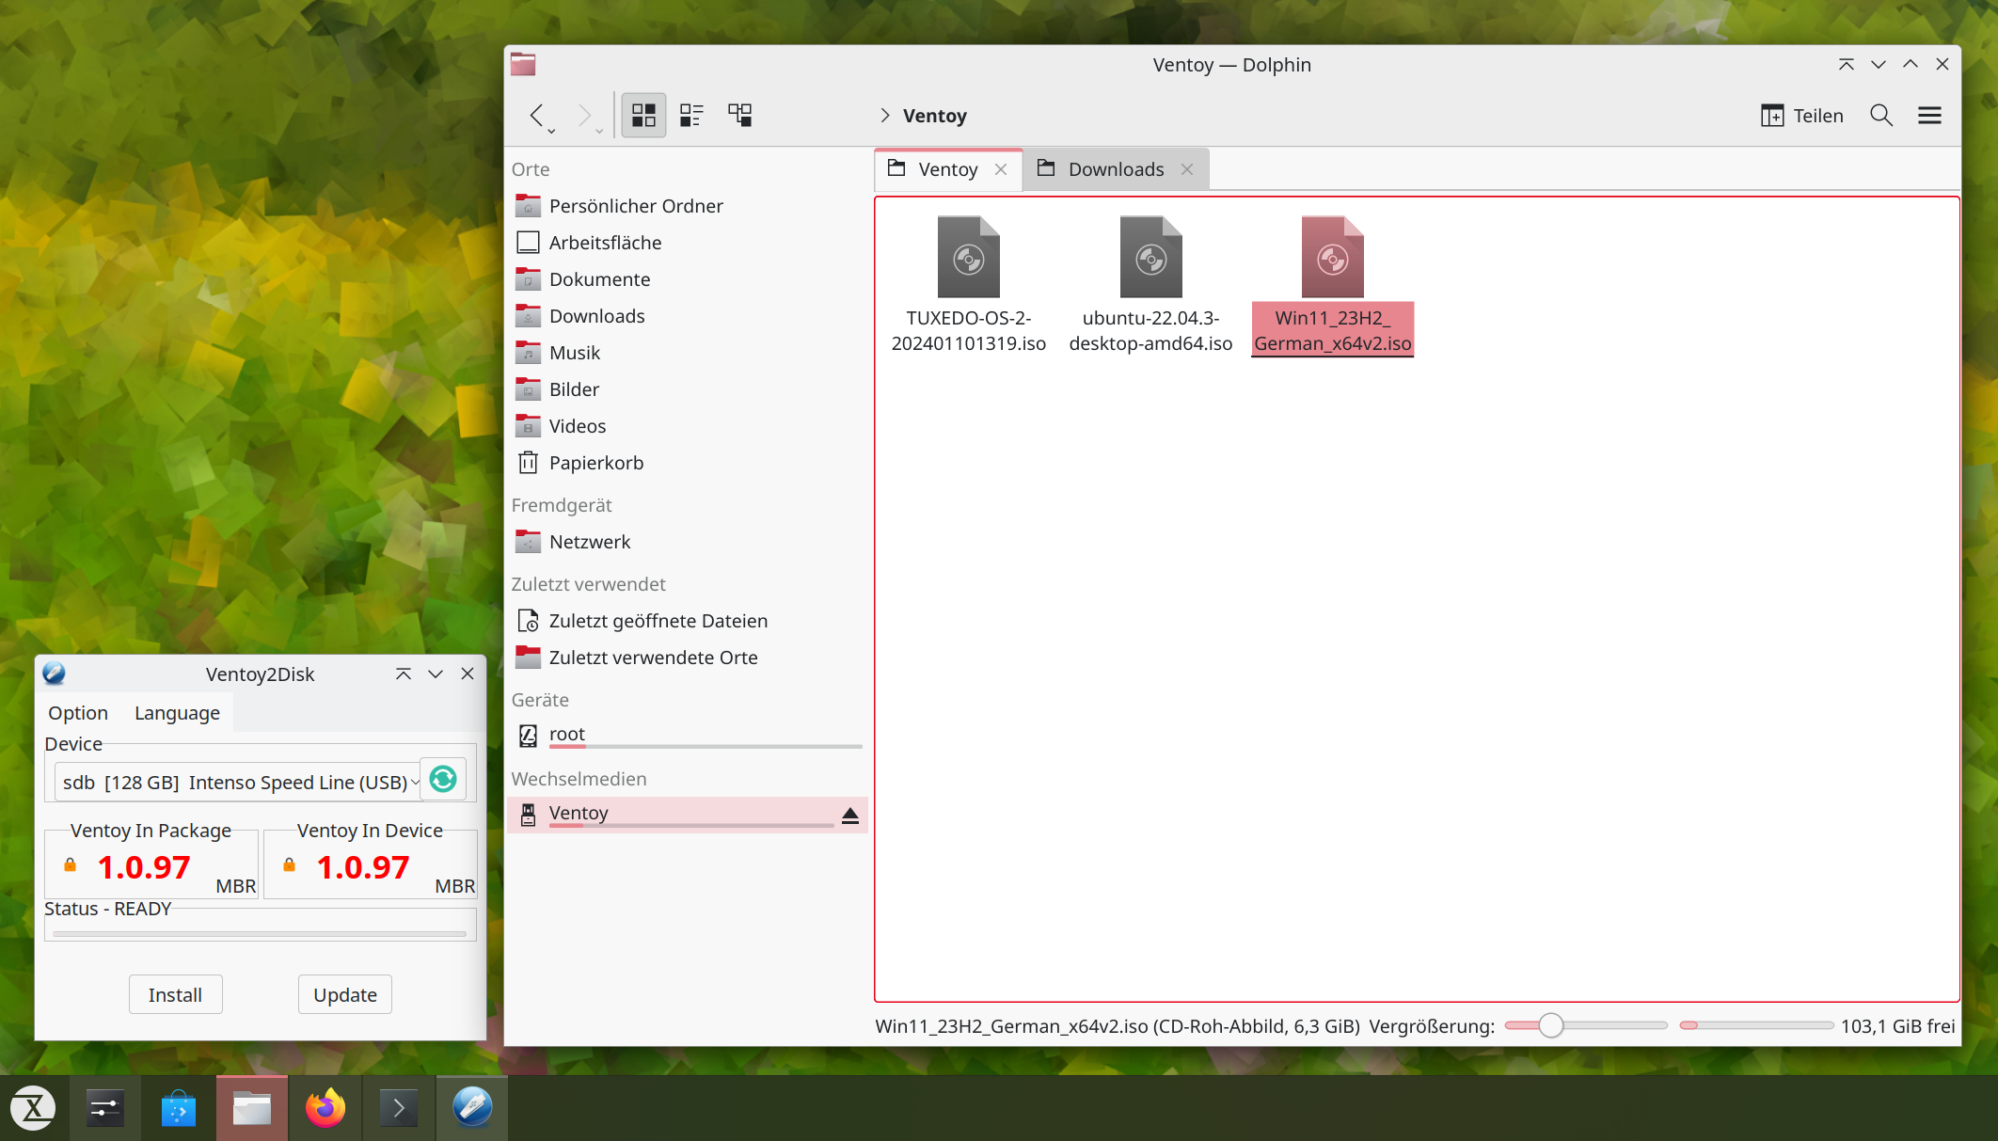1998x1141 pixels.
Task: Switch to icons view mode
Action: [643, 115]
